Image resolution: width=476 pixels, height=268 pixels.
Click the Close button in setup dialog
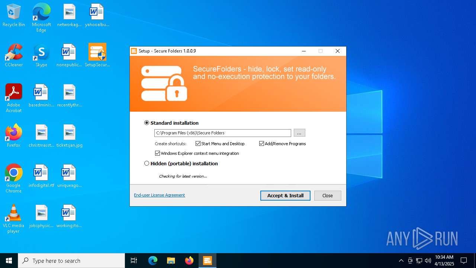[x=328, y=195]
